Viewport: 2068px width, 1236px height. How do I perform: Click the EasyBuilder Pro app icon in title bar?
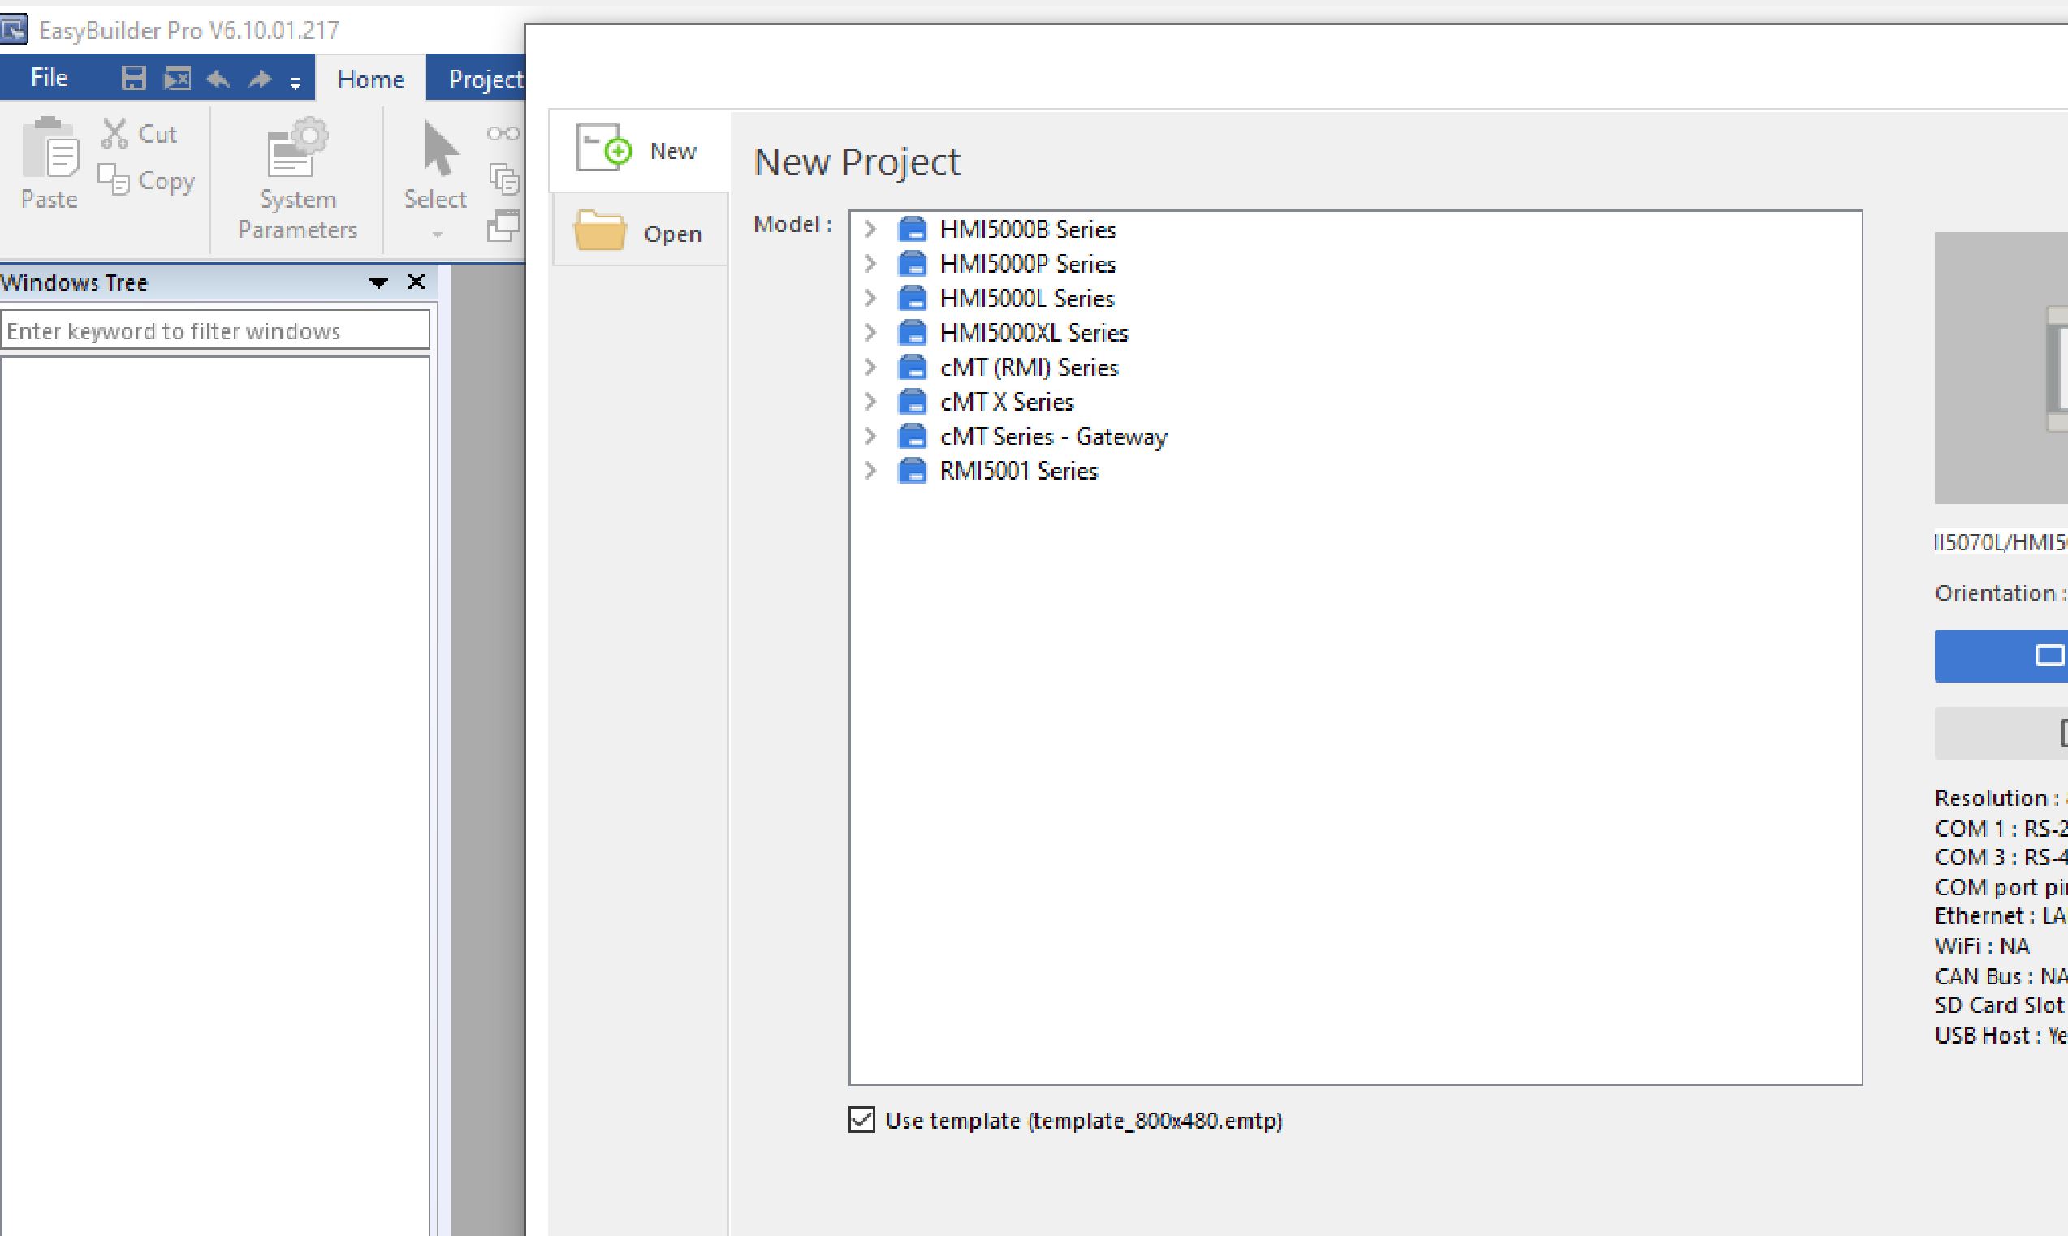13,30
